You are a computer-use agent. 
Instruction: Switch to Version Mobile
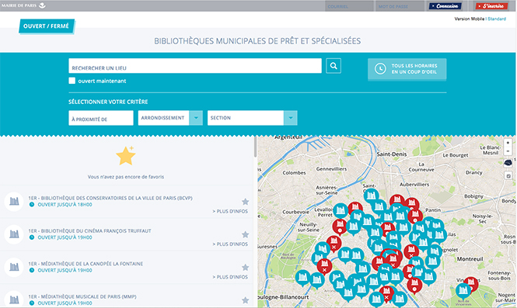(x=470, y=19)
